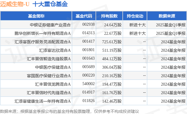
Task: Click fund code 002938
Action: coord(89,24)
